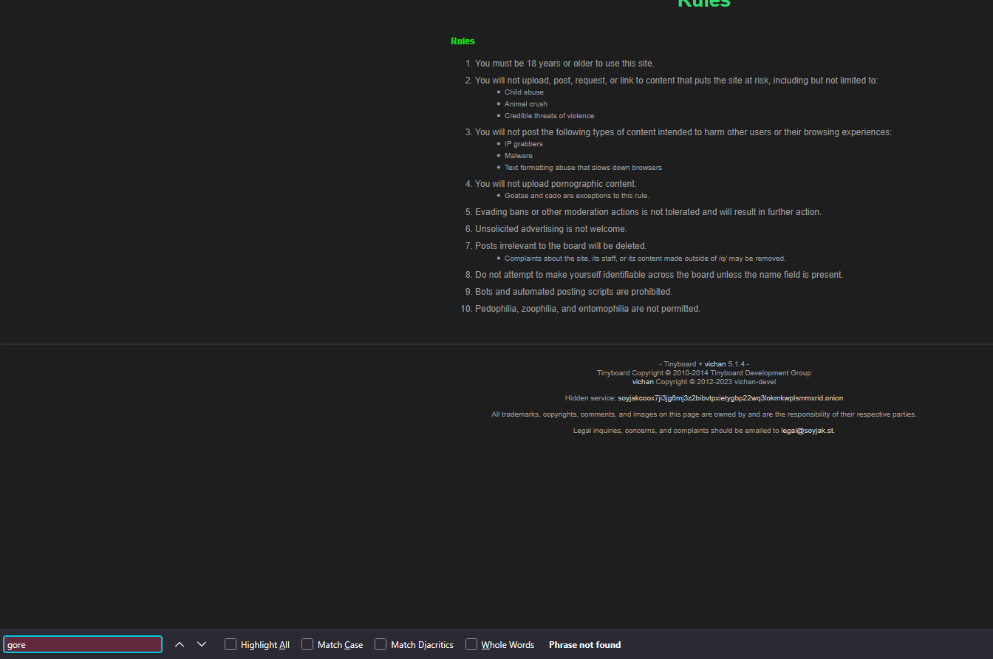Click the 'Malware' bullet
This screenshot has width=993, height=659.
pyautogui.click(x=519, y=156)
